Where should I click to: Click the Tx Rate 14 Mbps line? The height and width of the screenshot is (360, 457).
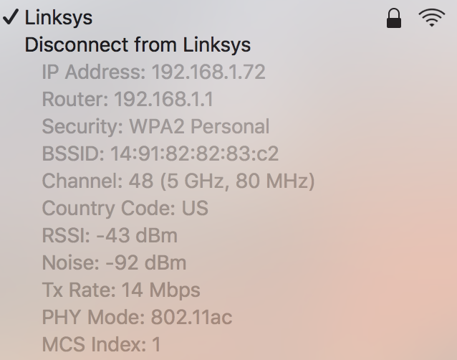[x=121, y=290]
